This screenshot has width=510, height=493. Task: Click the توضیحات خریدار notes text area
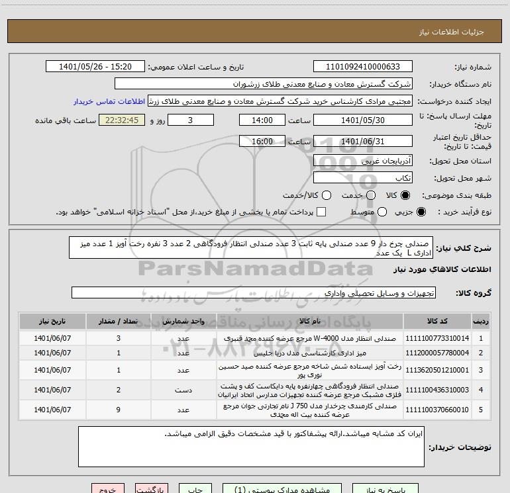[x=251, y=447]
